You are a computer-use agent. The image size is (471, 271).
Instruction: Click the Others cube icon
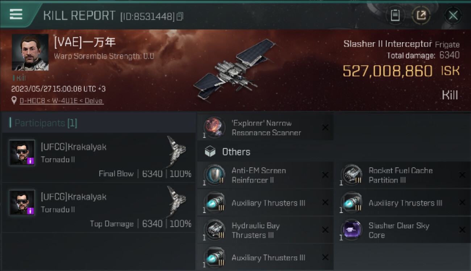(210, 152)
